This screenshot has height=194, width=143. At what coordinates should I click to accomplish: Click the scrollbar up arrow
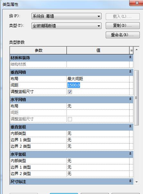(x=137, y=50)
